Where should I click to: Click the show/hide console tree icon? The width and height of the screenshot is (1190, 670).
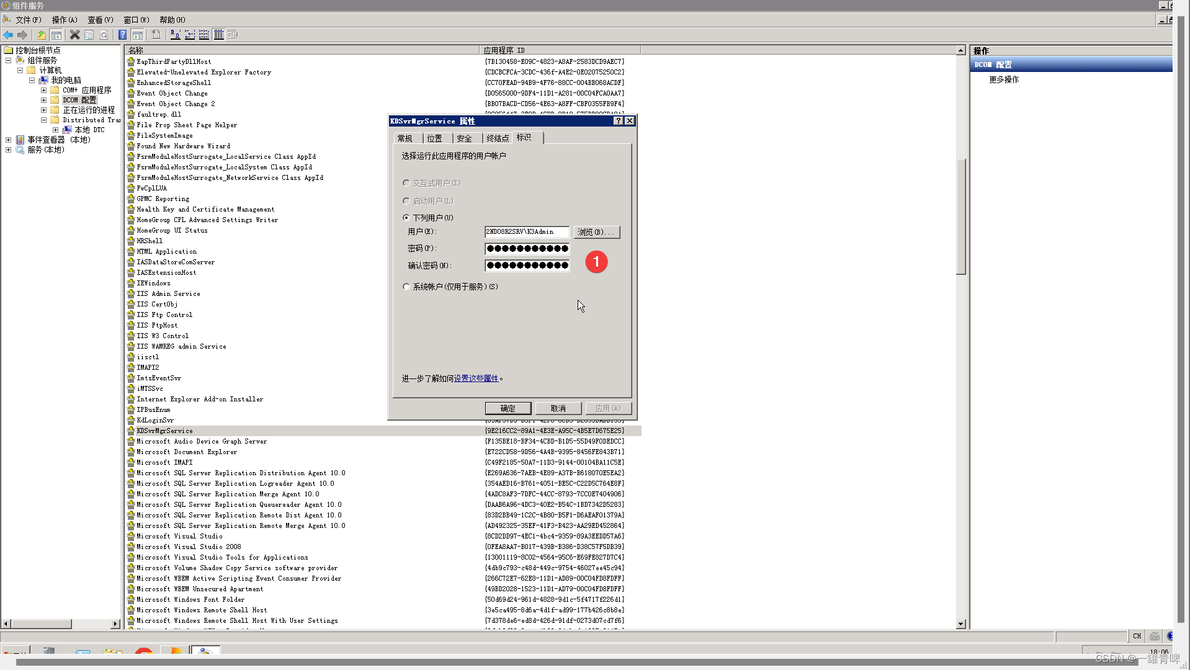[x=57, y=35]
